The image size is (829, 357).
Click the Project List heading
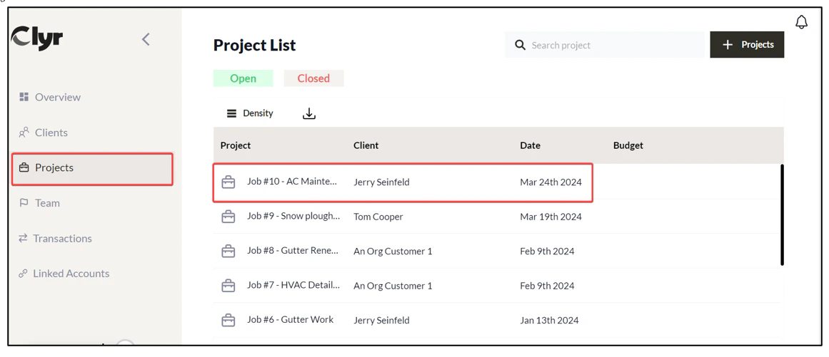[x=254, y=46]
